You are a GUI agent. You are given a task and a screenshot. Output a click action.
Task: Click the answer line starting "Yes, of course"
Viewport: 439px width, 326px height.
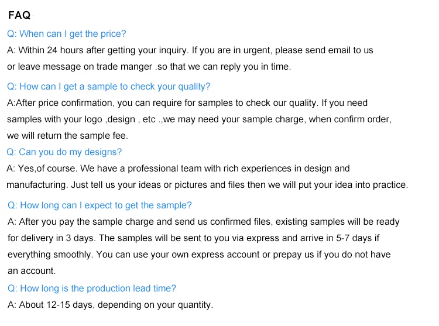click(x=178, y=169)
